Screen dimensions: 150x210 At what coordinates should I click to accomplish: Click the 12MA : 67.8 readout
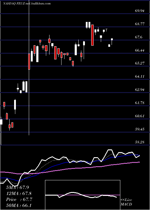coord(19,193)
